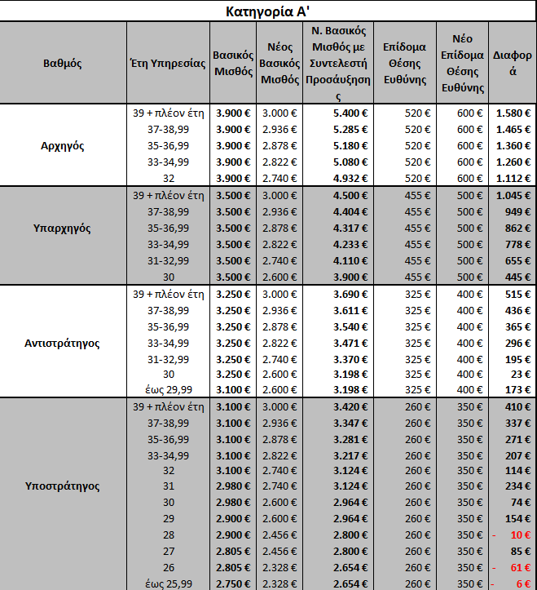Click the έως 29,99 service years cell
The width and height of the screenshot is (537, 590).
(167, 392)
